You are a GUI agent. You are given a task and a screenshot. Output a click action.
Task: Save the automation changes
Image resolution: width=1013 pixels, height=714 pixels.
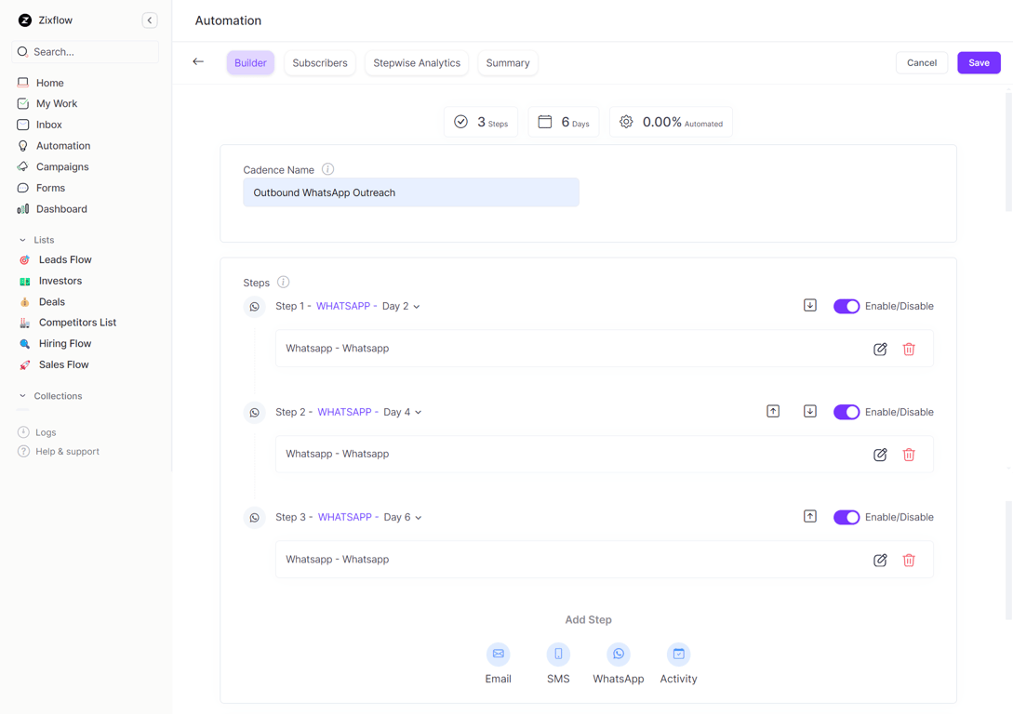[x=979, y=62]
